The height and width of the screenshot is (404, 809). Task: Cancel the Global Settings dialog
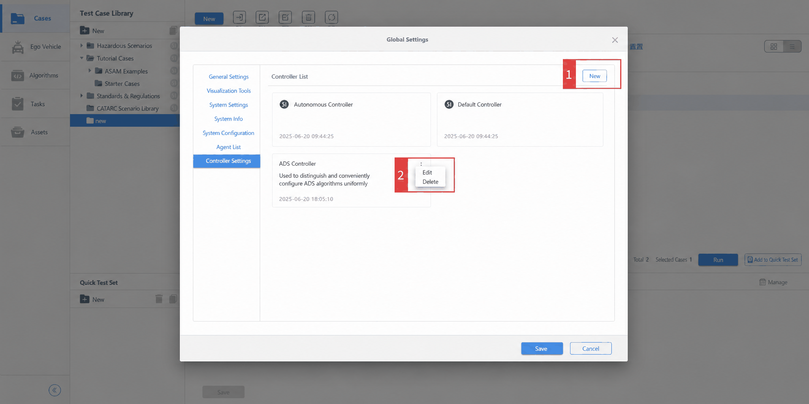[591, 348]
